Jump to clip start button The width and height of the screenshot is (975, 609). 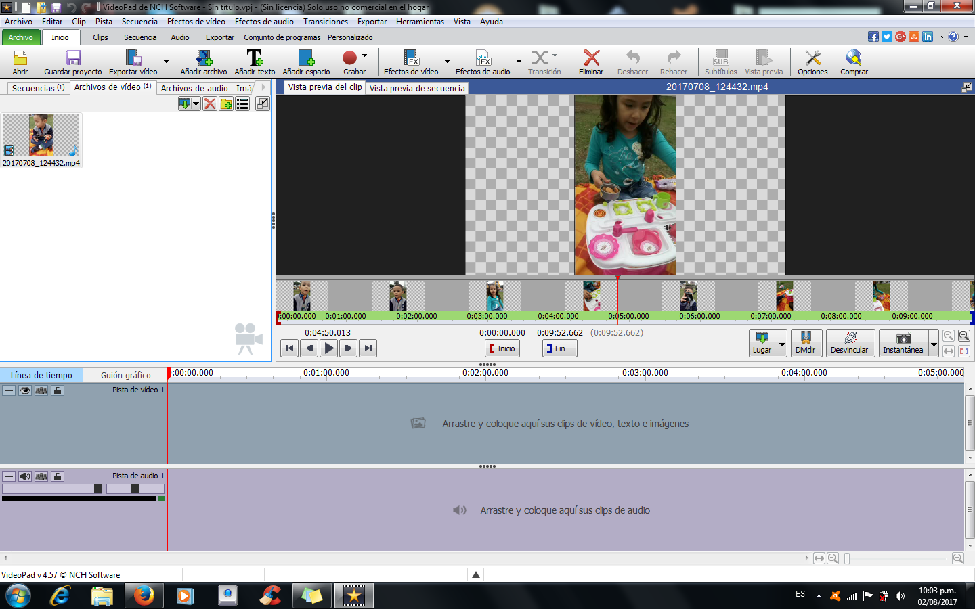point(290,348)
